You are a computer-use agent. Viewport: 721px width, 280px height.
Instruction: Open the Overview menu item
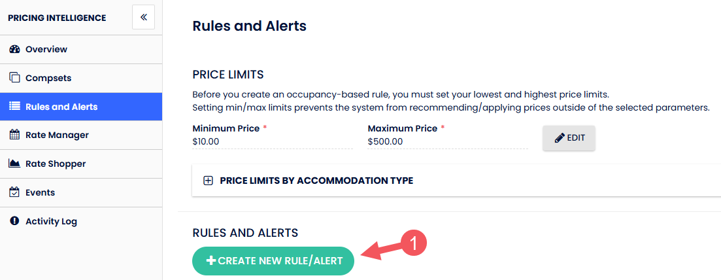pos(46,49)
